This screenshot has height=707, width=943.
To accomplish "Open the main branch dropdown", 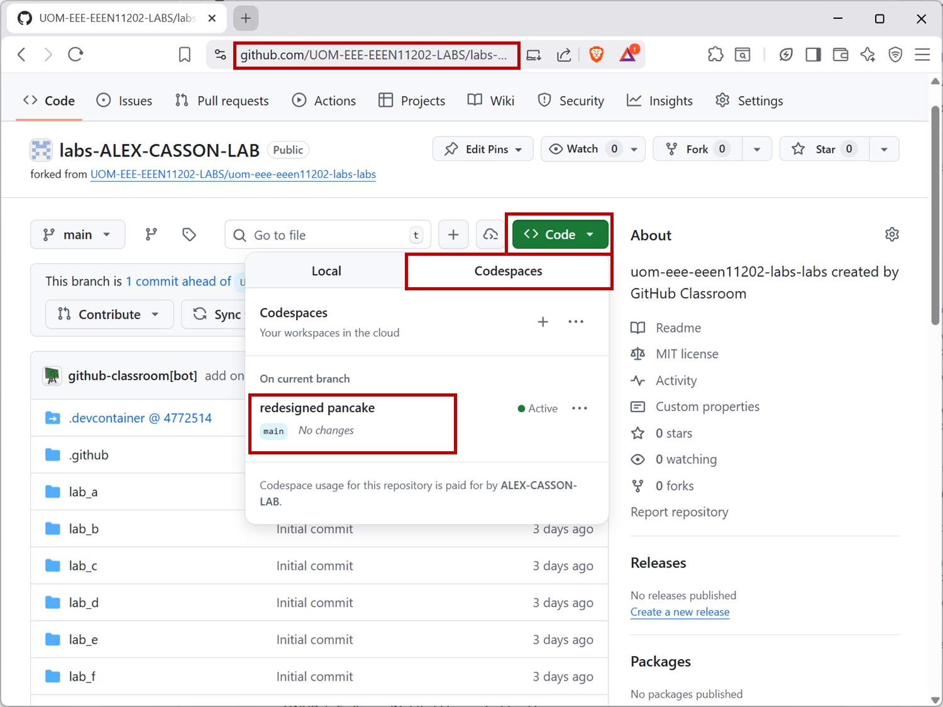I will 77,234.
